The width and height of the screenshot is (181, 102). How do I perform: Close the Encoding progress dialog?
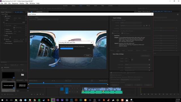click(91, 42)
